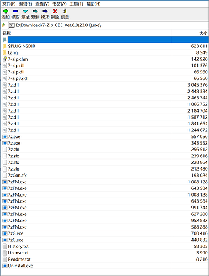Select 7-zip.dll with size 101 376

click(105, 66)
